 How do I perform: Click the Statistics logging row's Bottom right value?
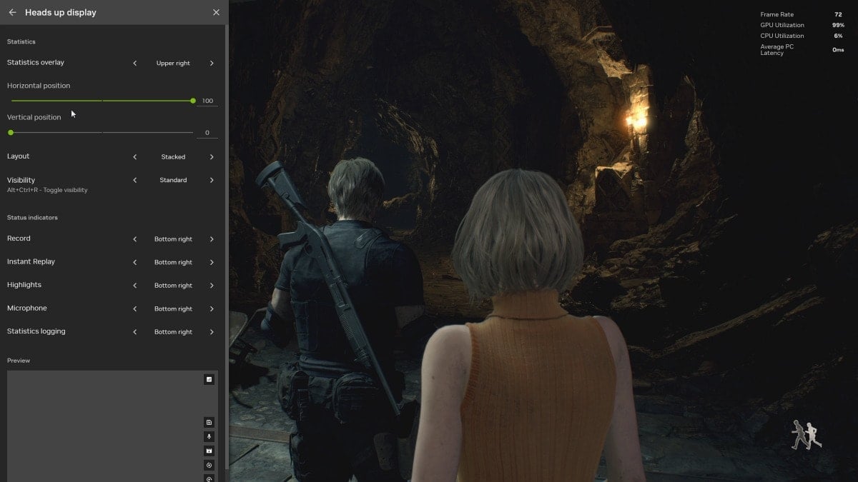(x=173, y=332)
